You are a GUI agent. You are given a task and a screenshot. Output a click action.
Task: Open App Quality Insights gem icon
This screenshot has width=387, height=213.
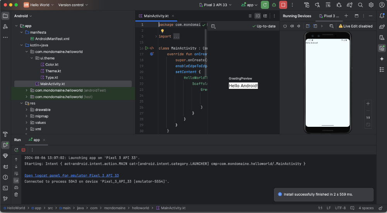[x=5, y=156]
